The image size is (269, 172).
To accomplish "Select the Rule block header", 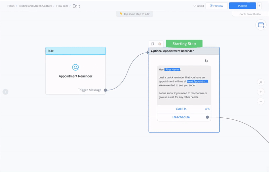I will click(75, 51).
